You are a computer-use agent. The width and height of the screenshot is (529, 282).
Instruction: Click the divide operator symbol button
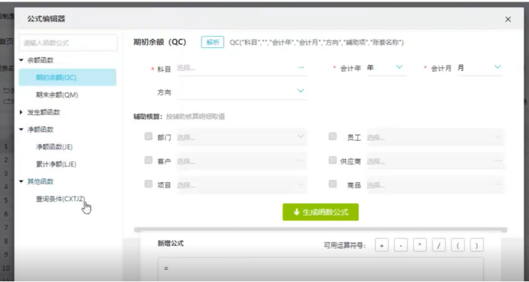coord(438,245)
